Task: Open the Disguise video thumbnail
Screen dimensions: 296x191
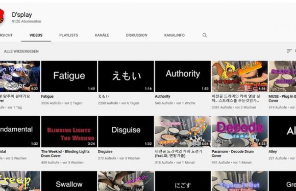Action: (126, 131)
